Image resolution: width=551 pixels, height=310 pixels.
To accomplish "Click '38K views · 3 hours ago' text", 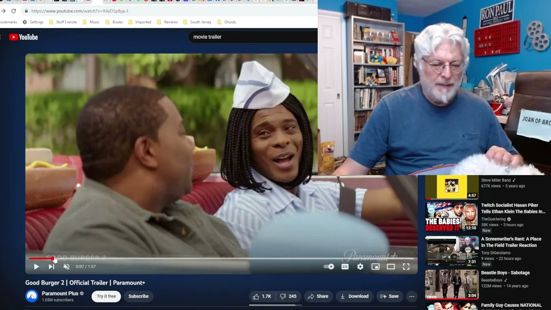I will pyautogui.click(x=502, y=225).
